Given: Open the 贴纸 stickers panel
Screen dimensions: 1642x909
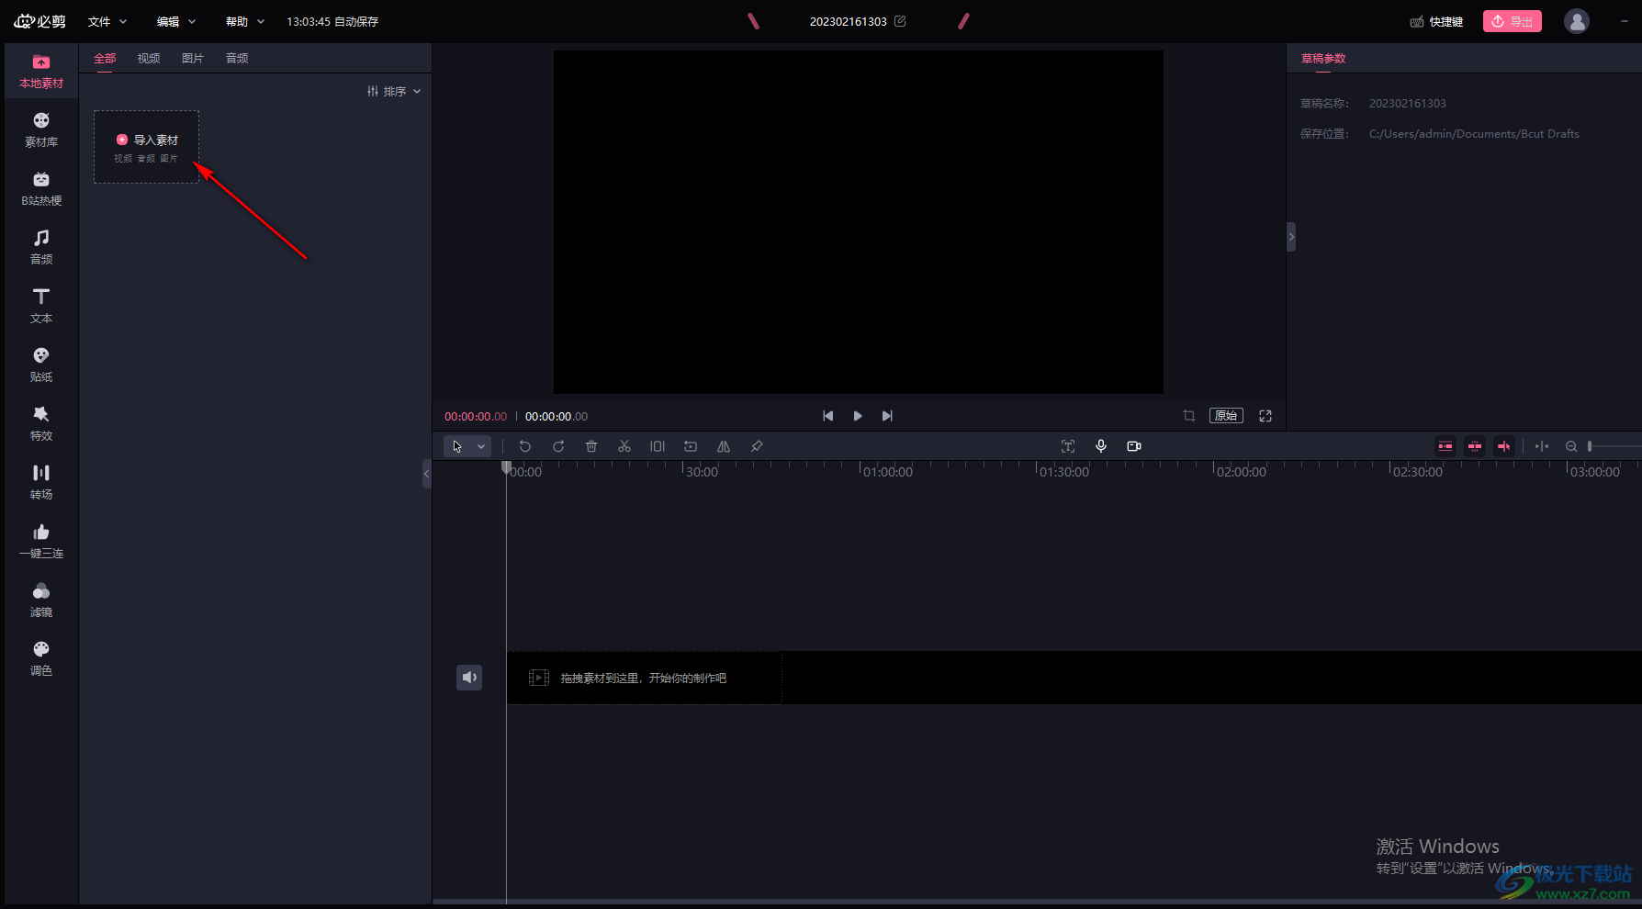Looking at the screenshot, I should click(41, 365).
